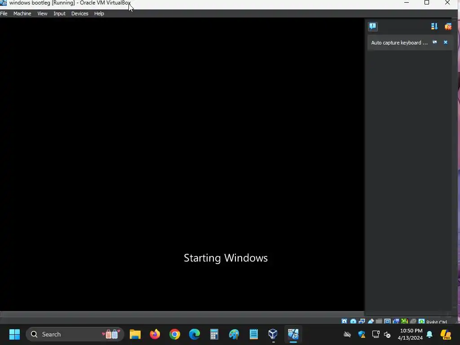Open the notification bell in tray
The image size is (460, 345).
(x=429, y=334)
